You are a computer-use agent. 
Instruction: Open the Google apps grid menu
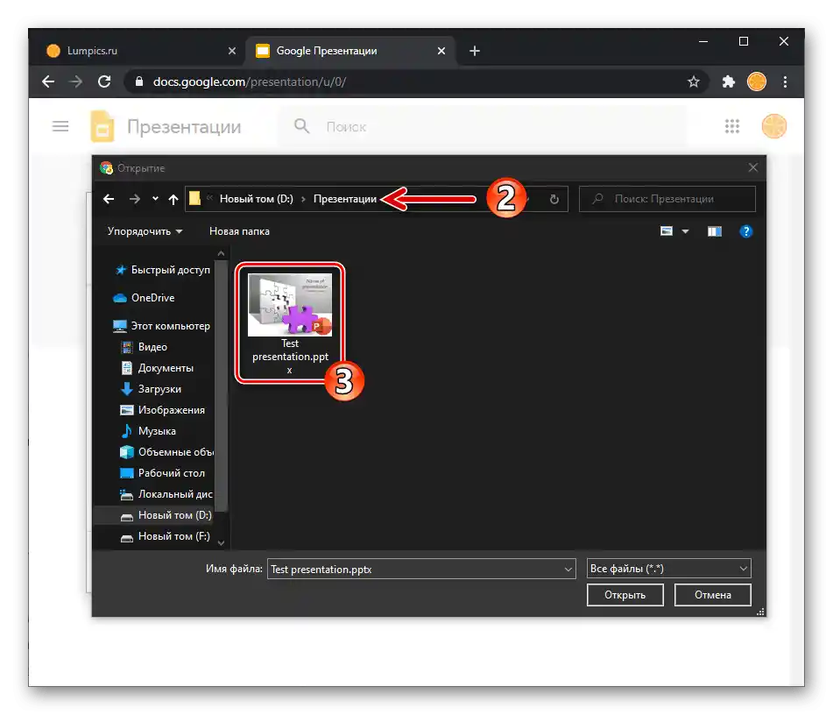coord(732,125)
